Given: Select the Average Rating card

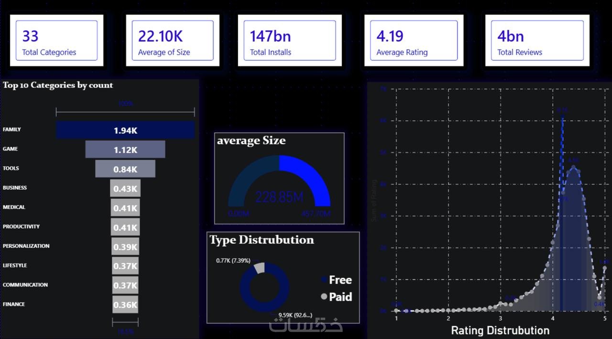Looking at the screenshot, I should point(414,41).
